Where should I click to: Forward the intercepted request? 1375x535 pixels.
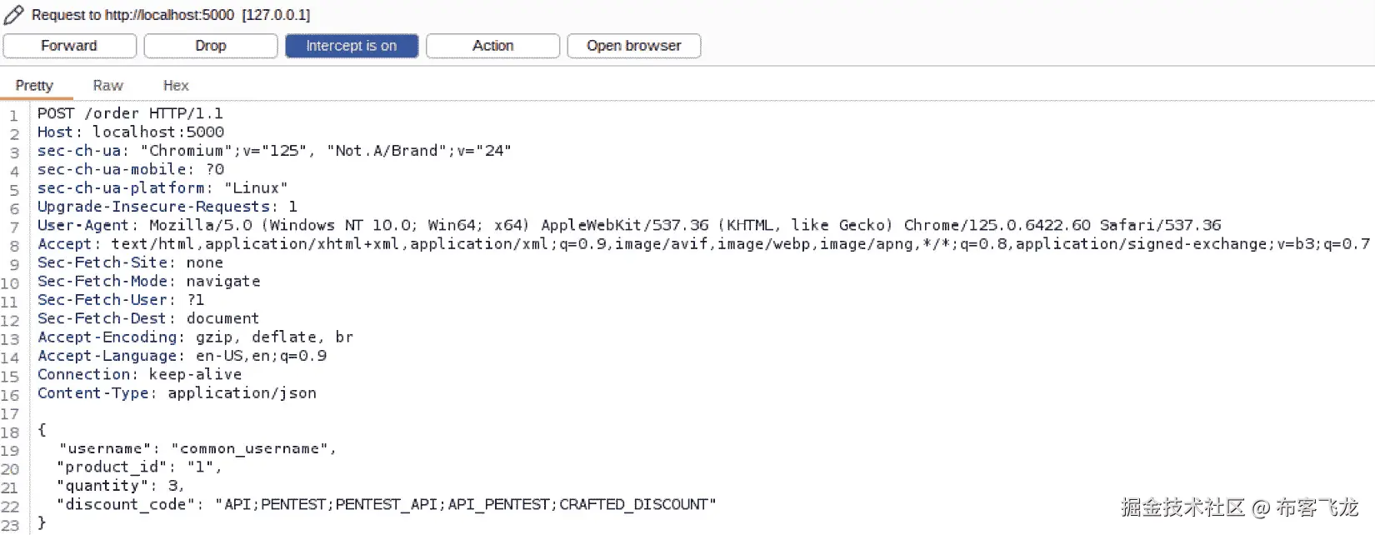coord(69,46)
